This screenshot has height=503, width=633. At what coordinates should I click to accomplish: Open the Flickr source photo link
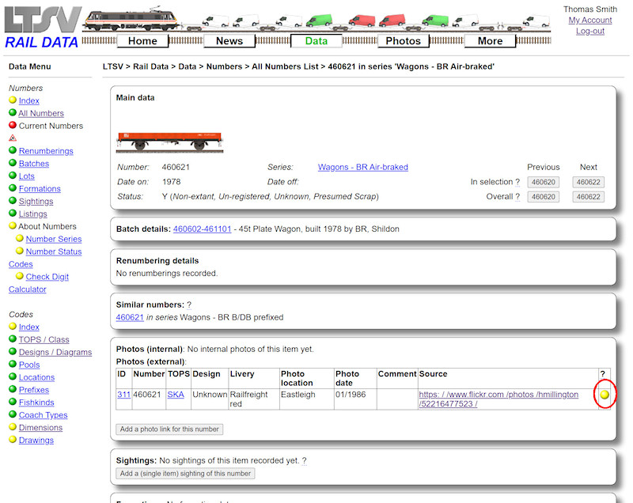coord(498,399)
